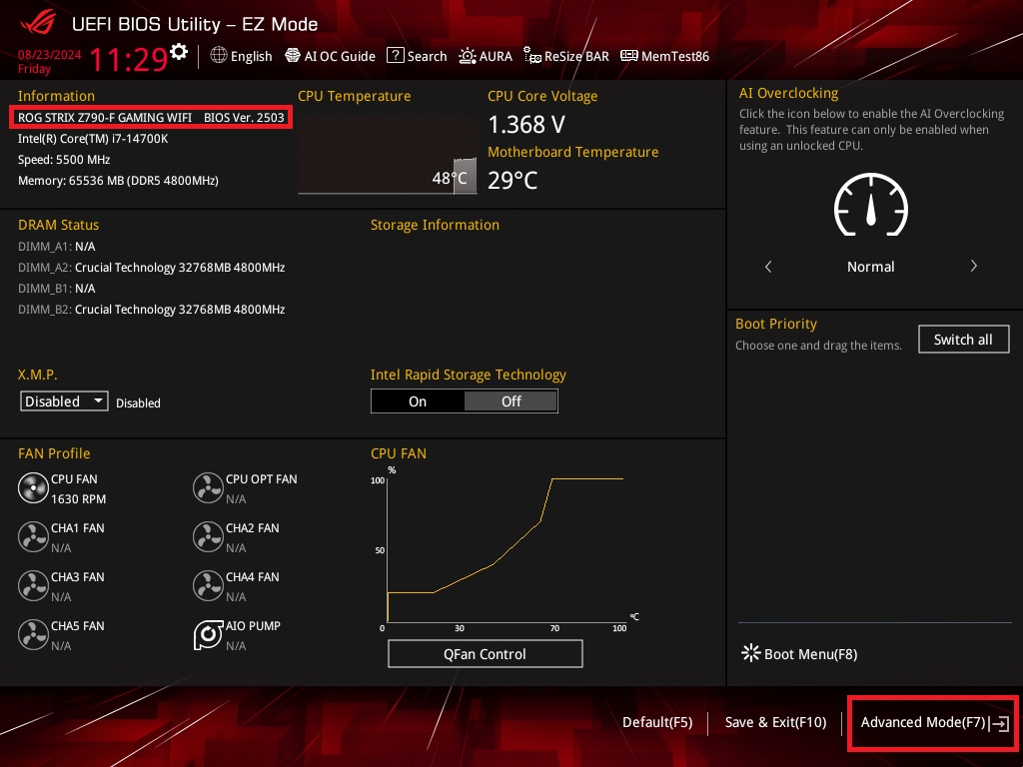The image size is (1023, 767).
Task: Click the 1.368 V voltage value
Action: pyautogui.click(x=526, y=124)
